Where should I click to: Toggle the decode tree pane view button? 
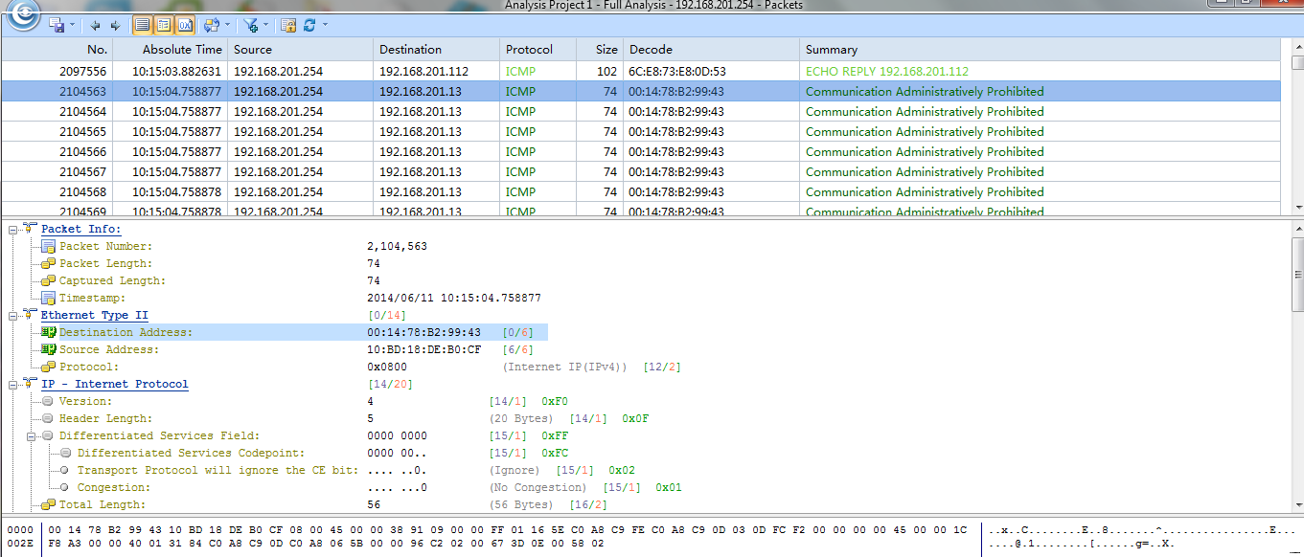(164, 25)
